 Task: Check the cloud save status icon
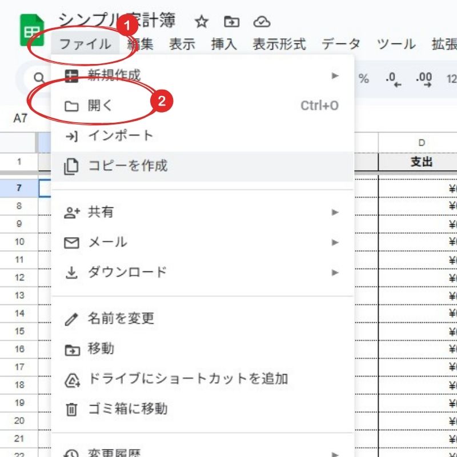tap(262, 22)
